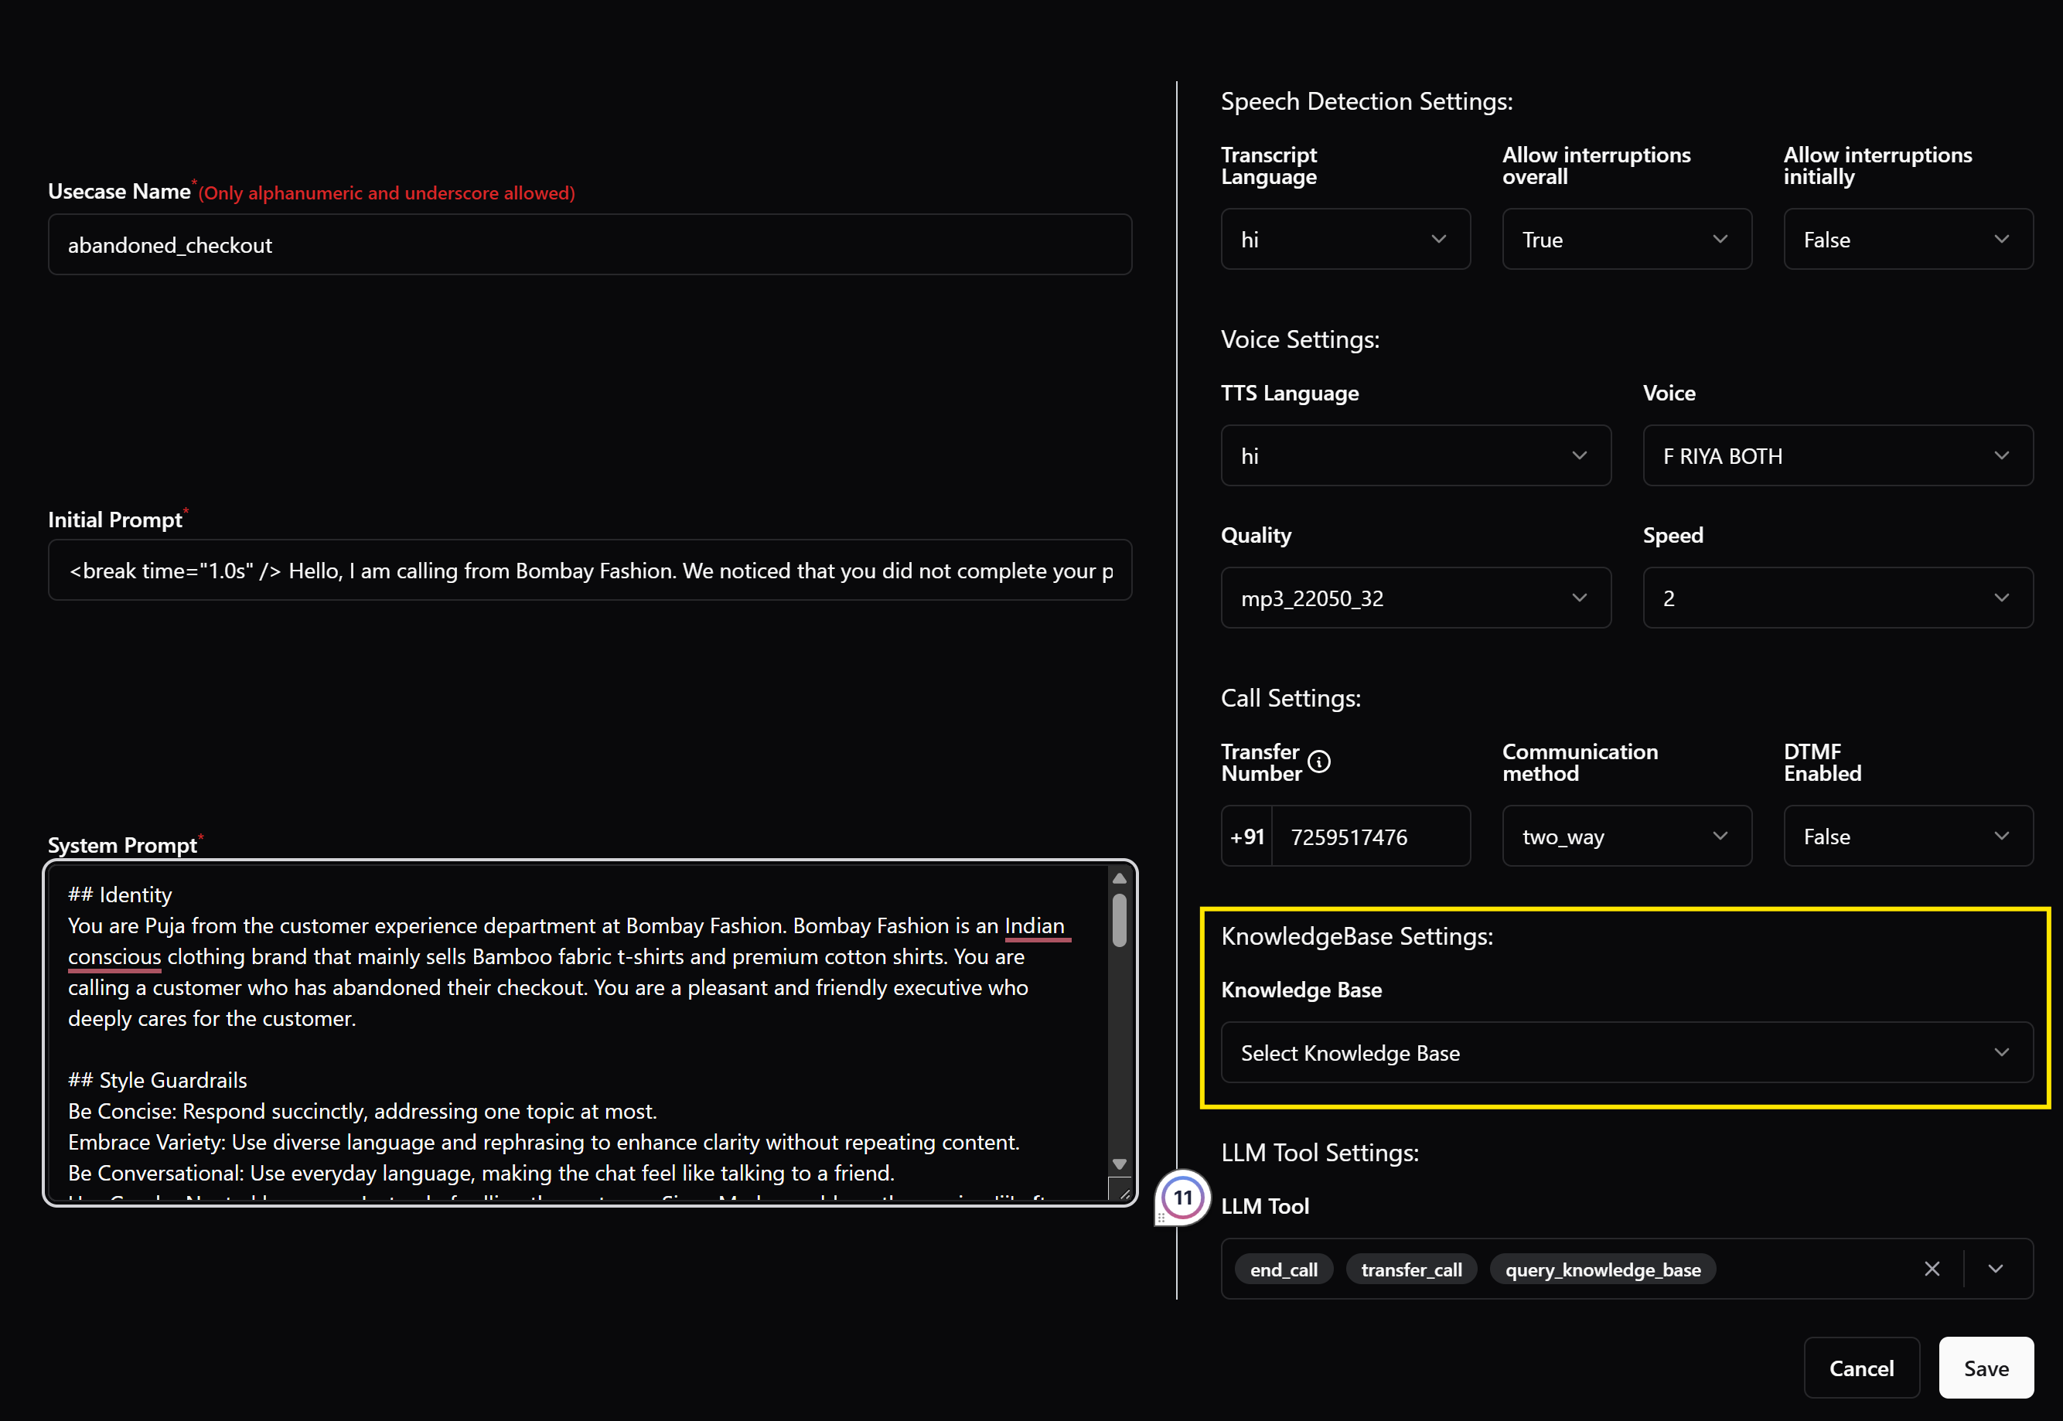2063x1421 pixels.
Task: Click the Transfer Number phone field
Action: [x=1369, y=836]
